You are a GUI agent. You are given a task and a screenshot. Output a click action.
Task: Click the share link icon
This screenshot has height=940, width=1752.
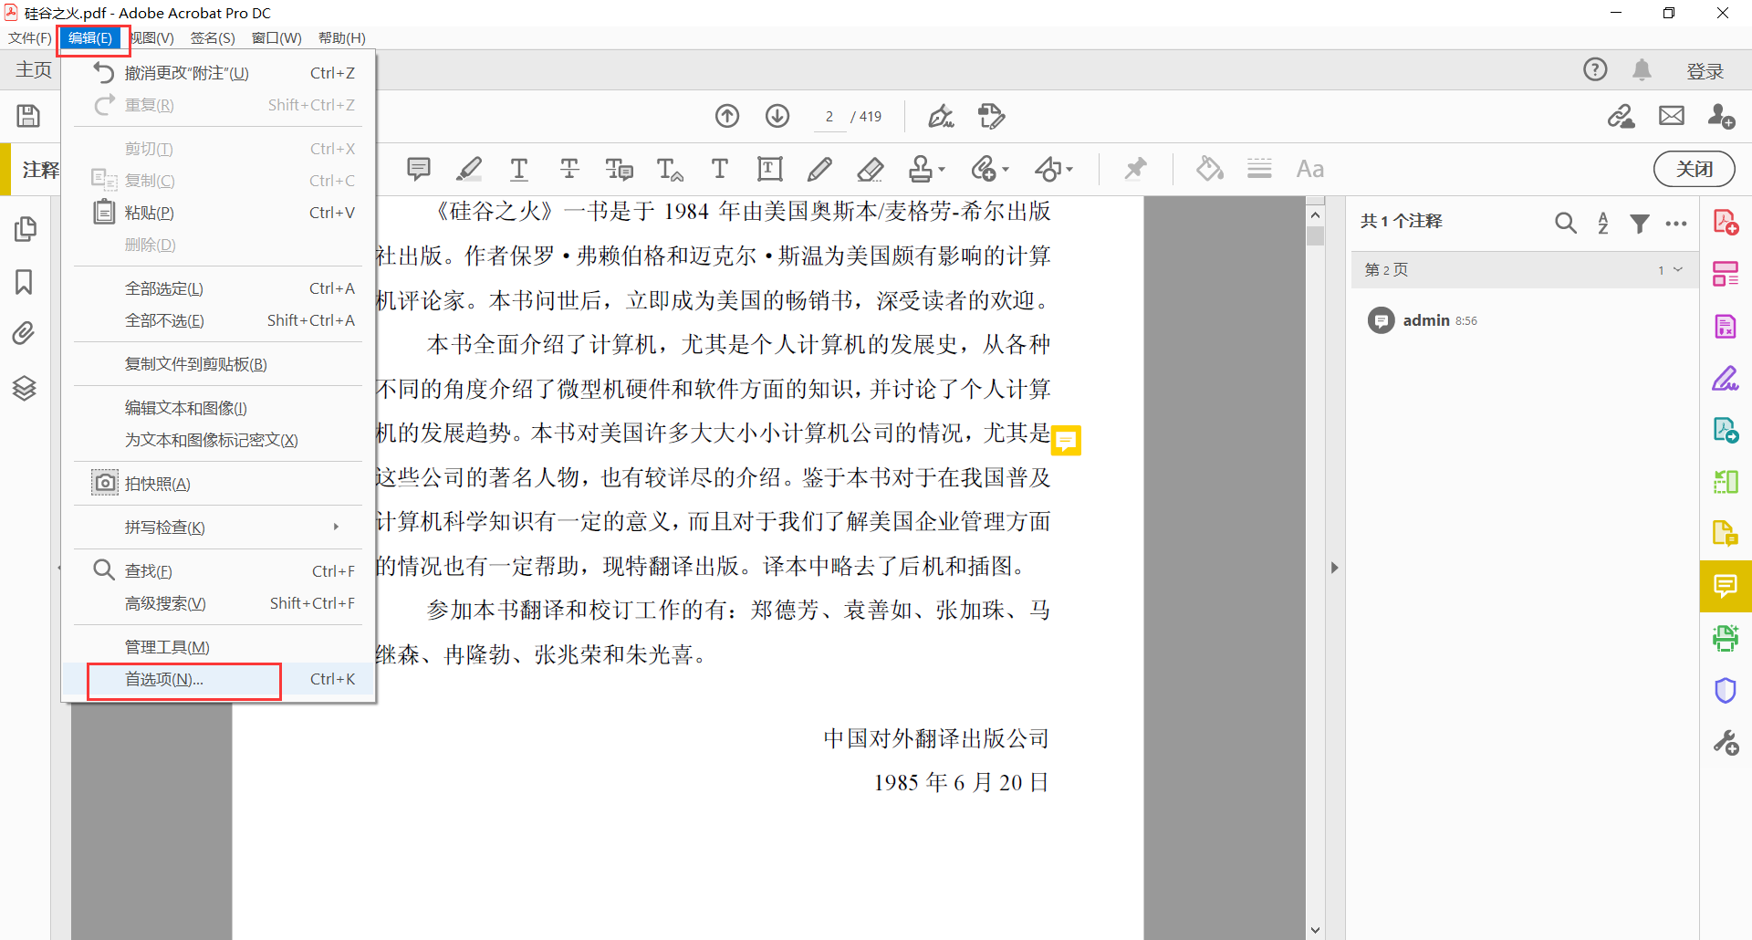point(1622,116)
